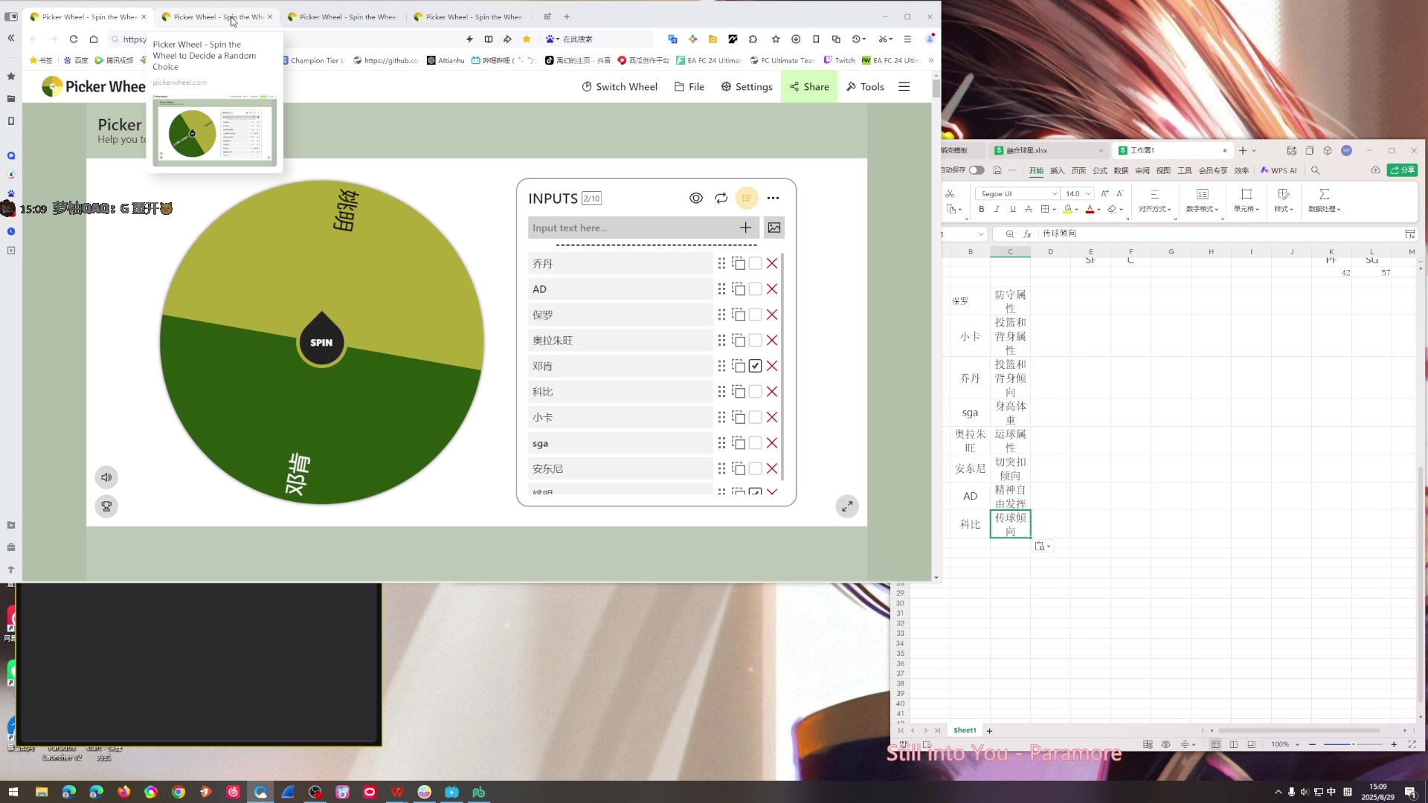
Task: Open the File menu in Picker Wheel
Action: pyautogui.click(x=689, y=87)
